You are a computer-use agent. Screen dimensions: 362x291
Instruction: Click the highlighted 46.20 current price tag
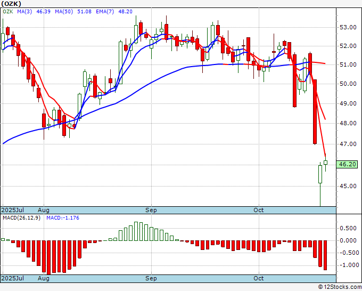coord(347,164)
